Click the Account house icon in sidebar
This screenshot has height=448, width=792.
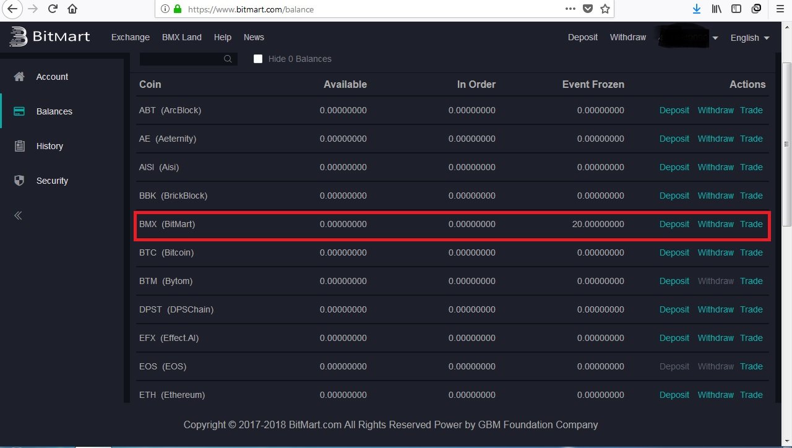coord(19,77)
